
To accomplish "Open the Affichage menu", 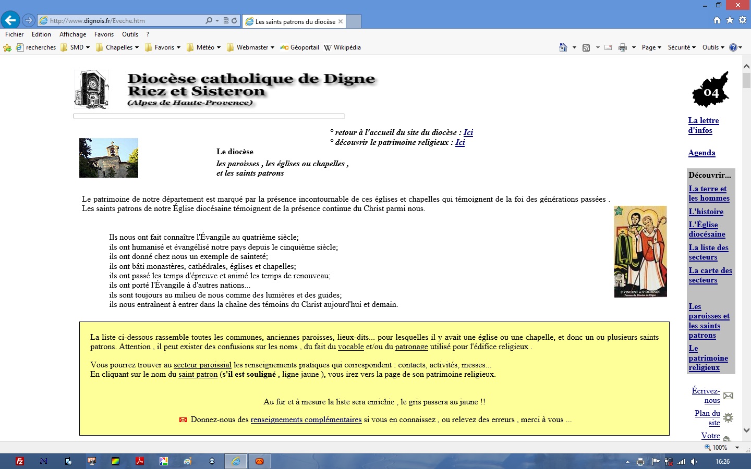I will tap(72, 34).
